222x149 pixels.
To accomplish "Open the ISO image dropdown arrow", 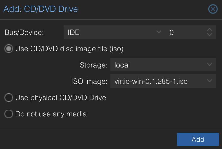I will tap(210, 81).
